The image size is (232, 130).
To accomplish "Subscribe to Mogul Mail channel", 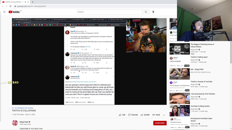I will 160,123.
